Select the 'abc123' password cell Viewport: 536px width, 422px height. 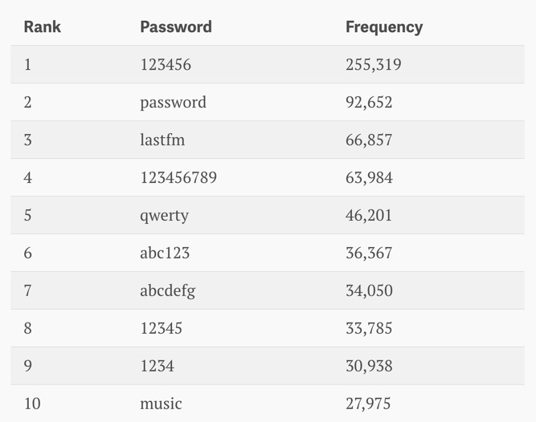[x=165, y=253]
